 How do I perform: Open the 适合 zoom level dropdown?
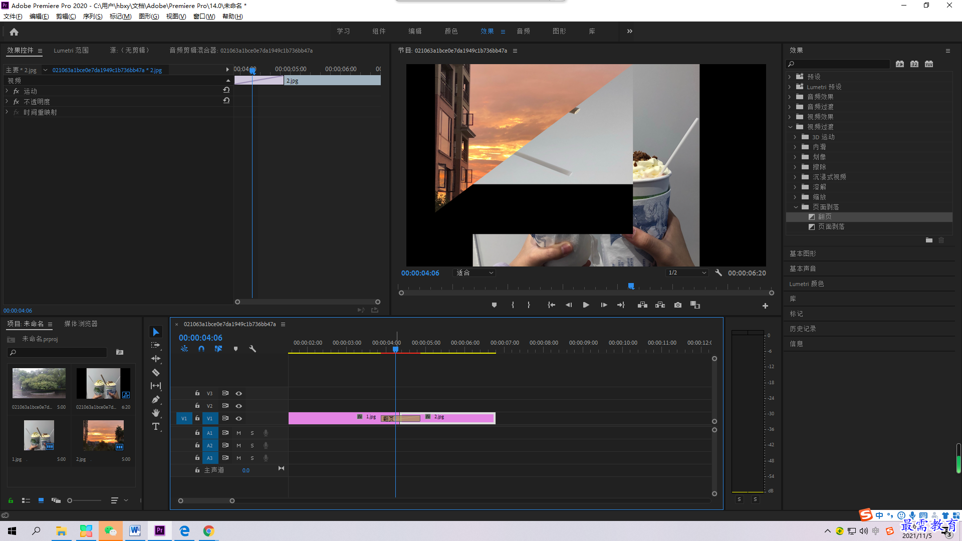[474, 273]
